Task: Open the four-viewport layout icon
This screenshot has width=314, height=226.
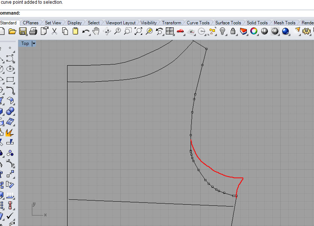Action: [x=170, y=31]
